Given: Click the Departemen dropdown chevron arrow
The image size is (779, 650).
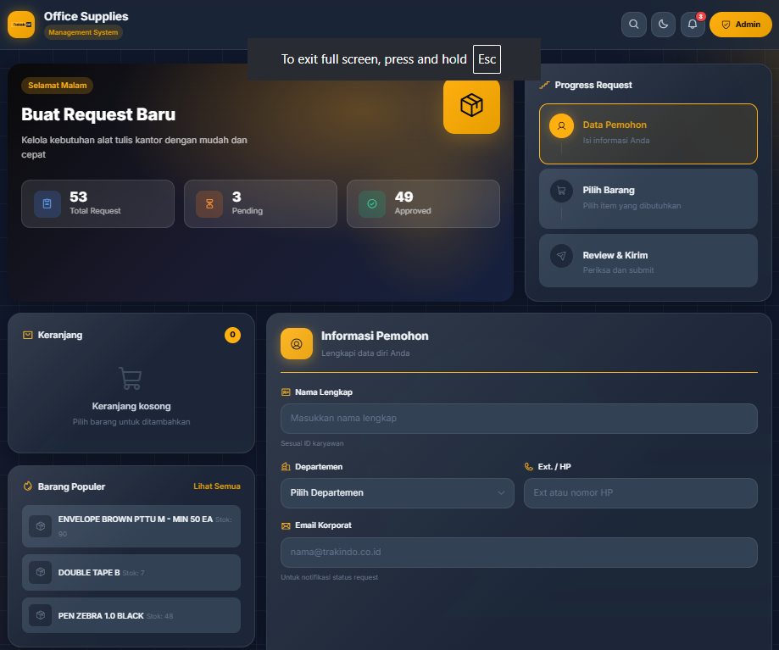Looking at the screenshot, I should pos(500,493).
